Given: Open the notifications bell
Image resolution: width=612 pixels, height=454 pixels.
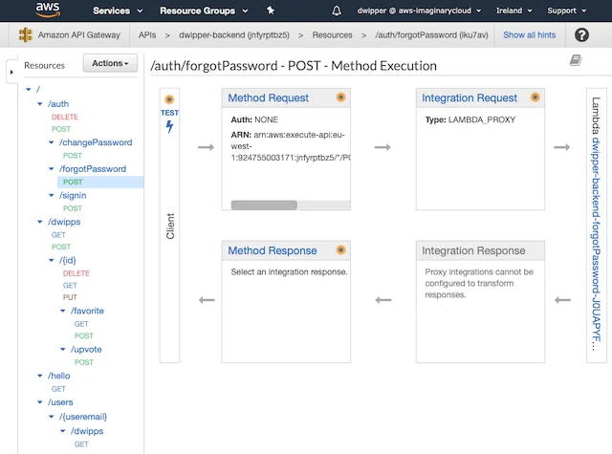Looking at the screenshot, I should [x=336, y=11].
